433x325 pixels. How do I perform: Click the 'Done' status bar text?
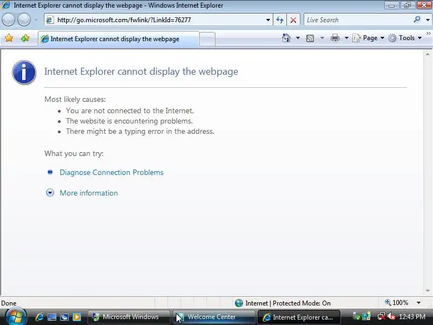[x=9, y=303]
